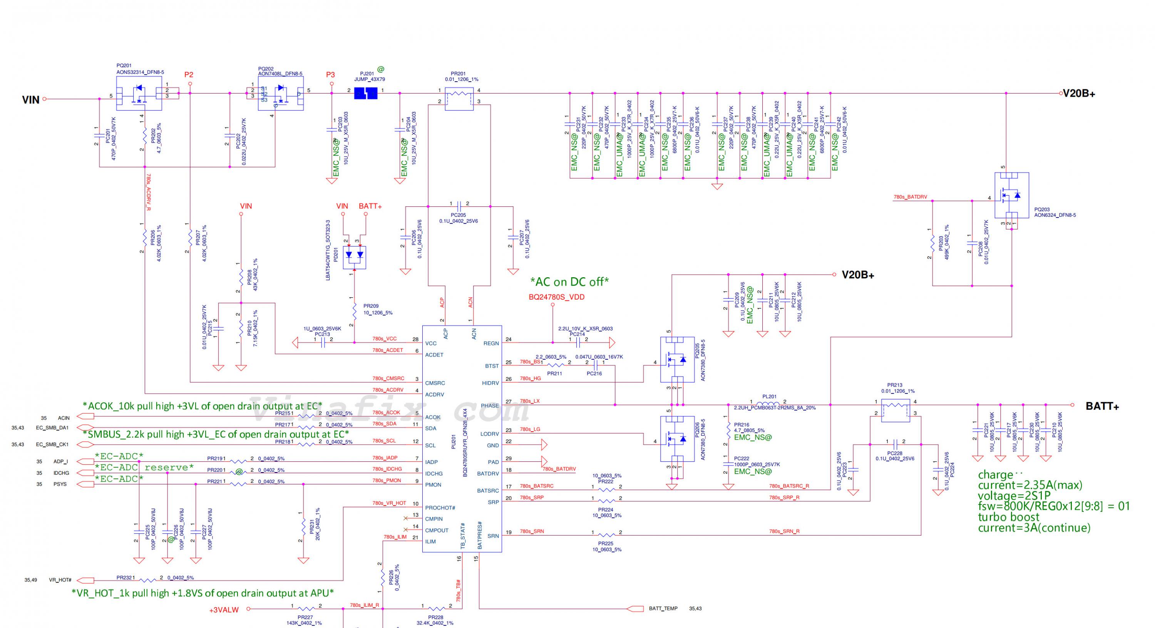This screenshot has width=1155, height=628.
Task: Click the PQ201 MOSFET symbol
Action: point(139,93)
